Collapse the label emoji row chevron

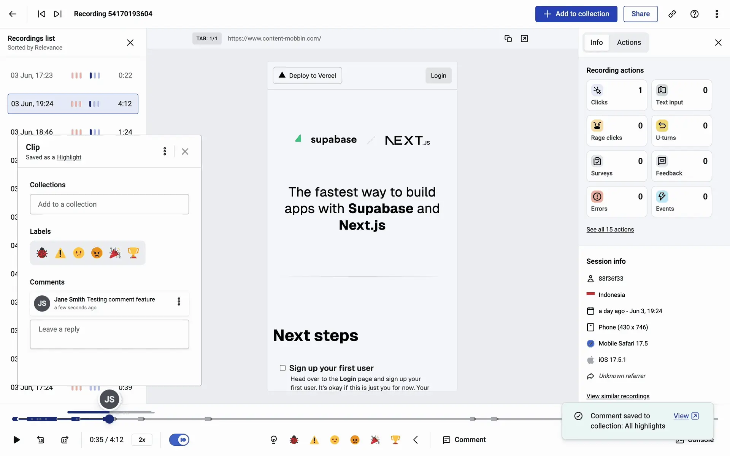coord(416,440)
